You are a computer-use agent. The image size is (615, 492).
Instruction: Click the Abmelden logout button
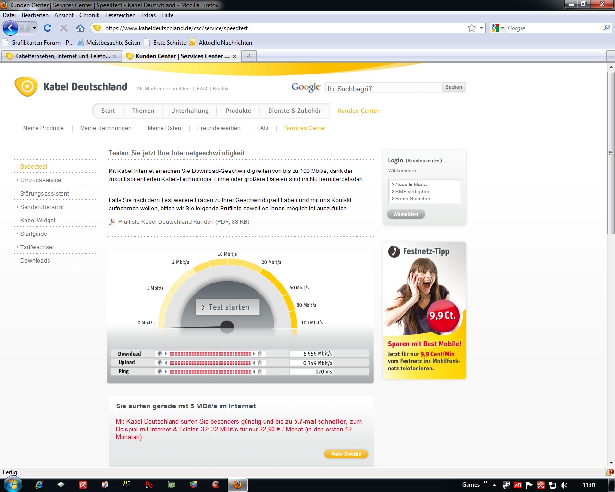coord(406,214)
